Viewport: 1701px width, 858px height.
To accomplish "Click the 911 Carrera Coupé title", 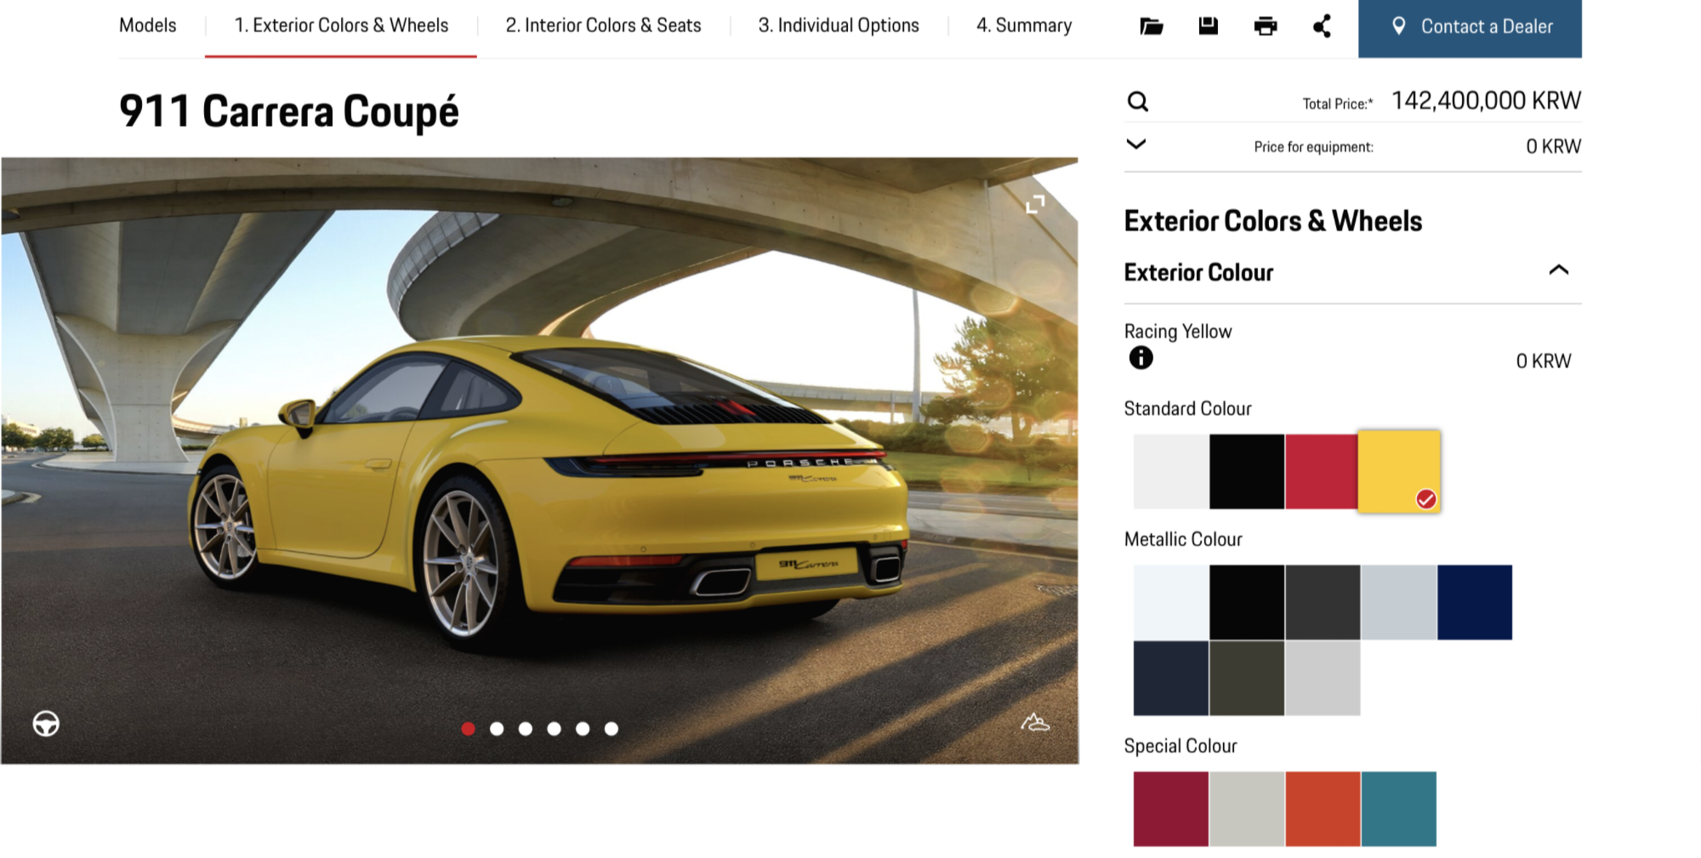I will [289, 112].
